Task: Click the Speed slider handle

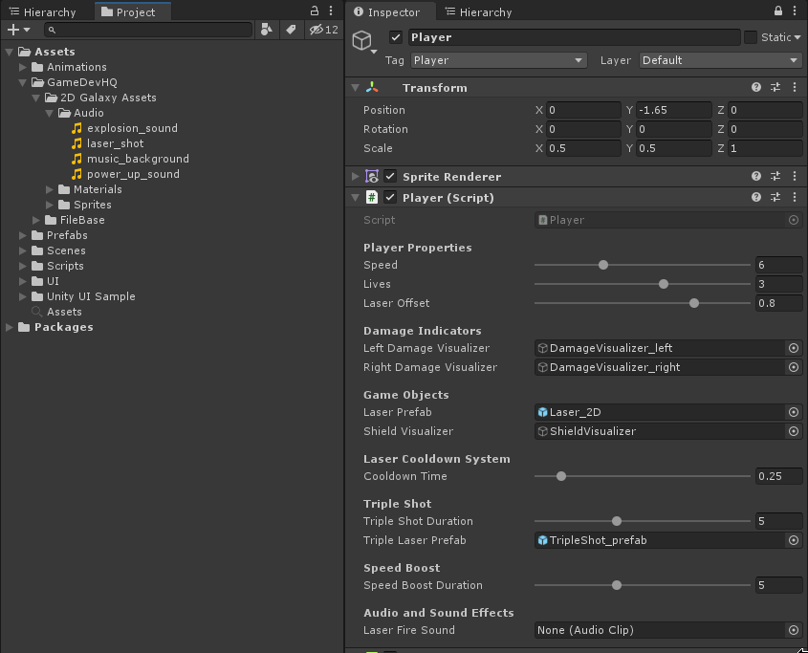Action: pyautogui.click(x=603, y=265)
